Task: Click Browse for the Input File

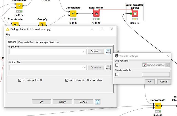Action: tap(96, 51)
